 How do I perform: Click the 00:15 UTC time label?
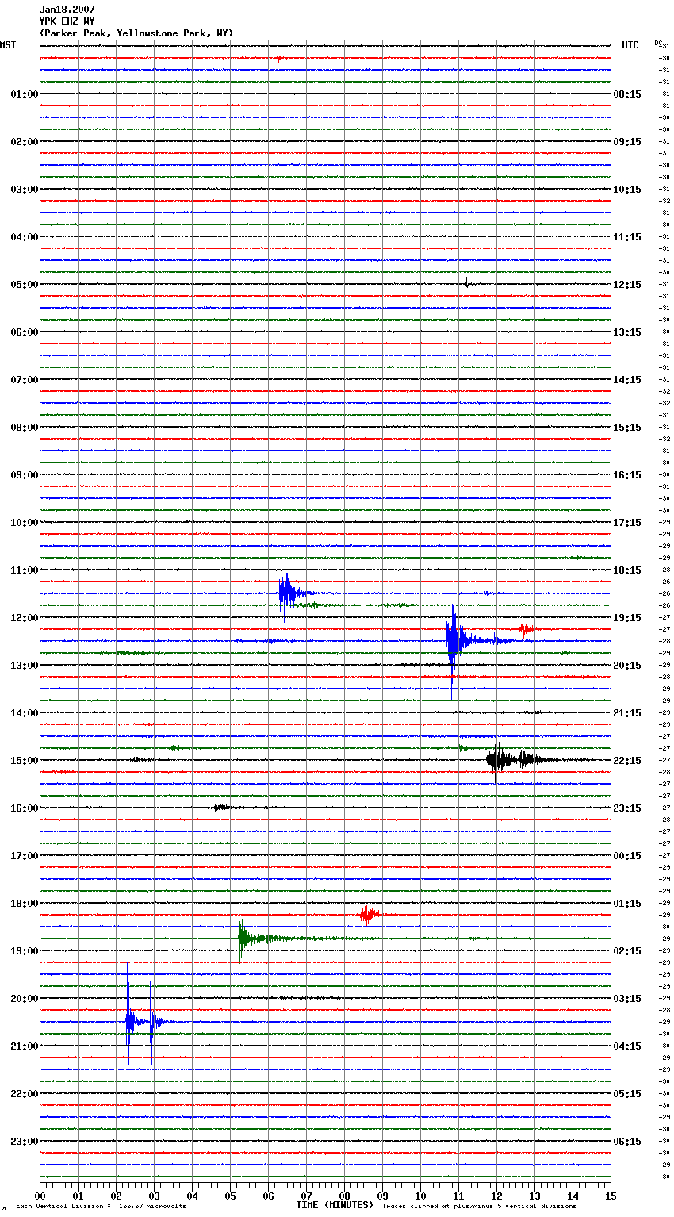click(x=627, y=856)
